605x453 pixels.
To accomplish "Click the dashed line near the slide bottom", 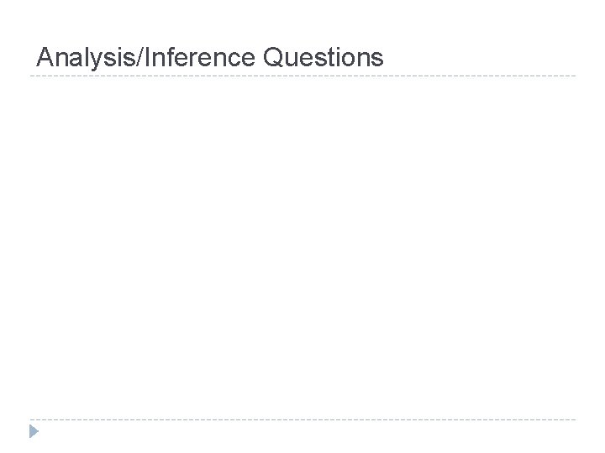I will [x=302, y=419].
